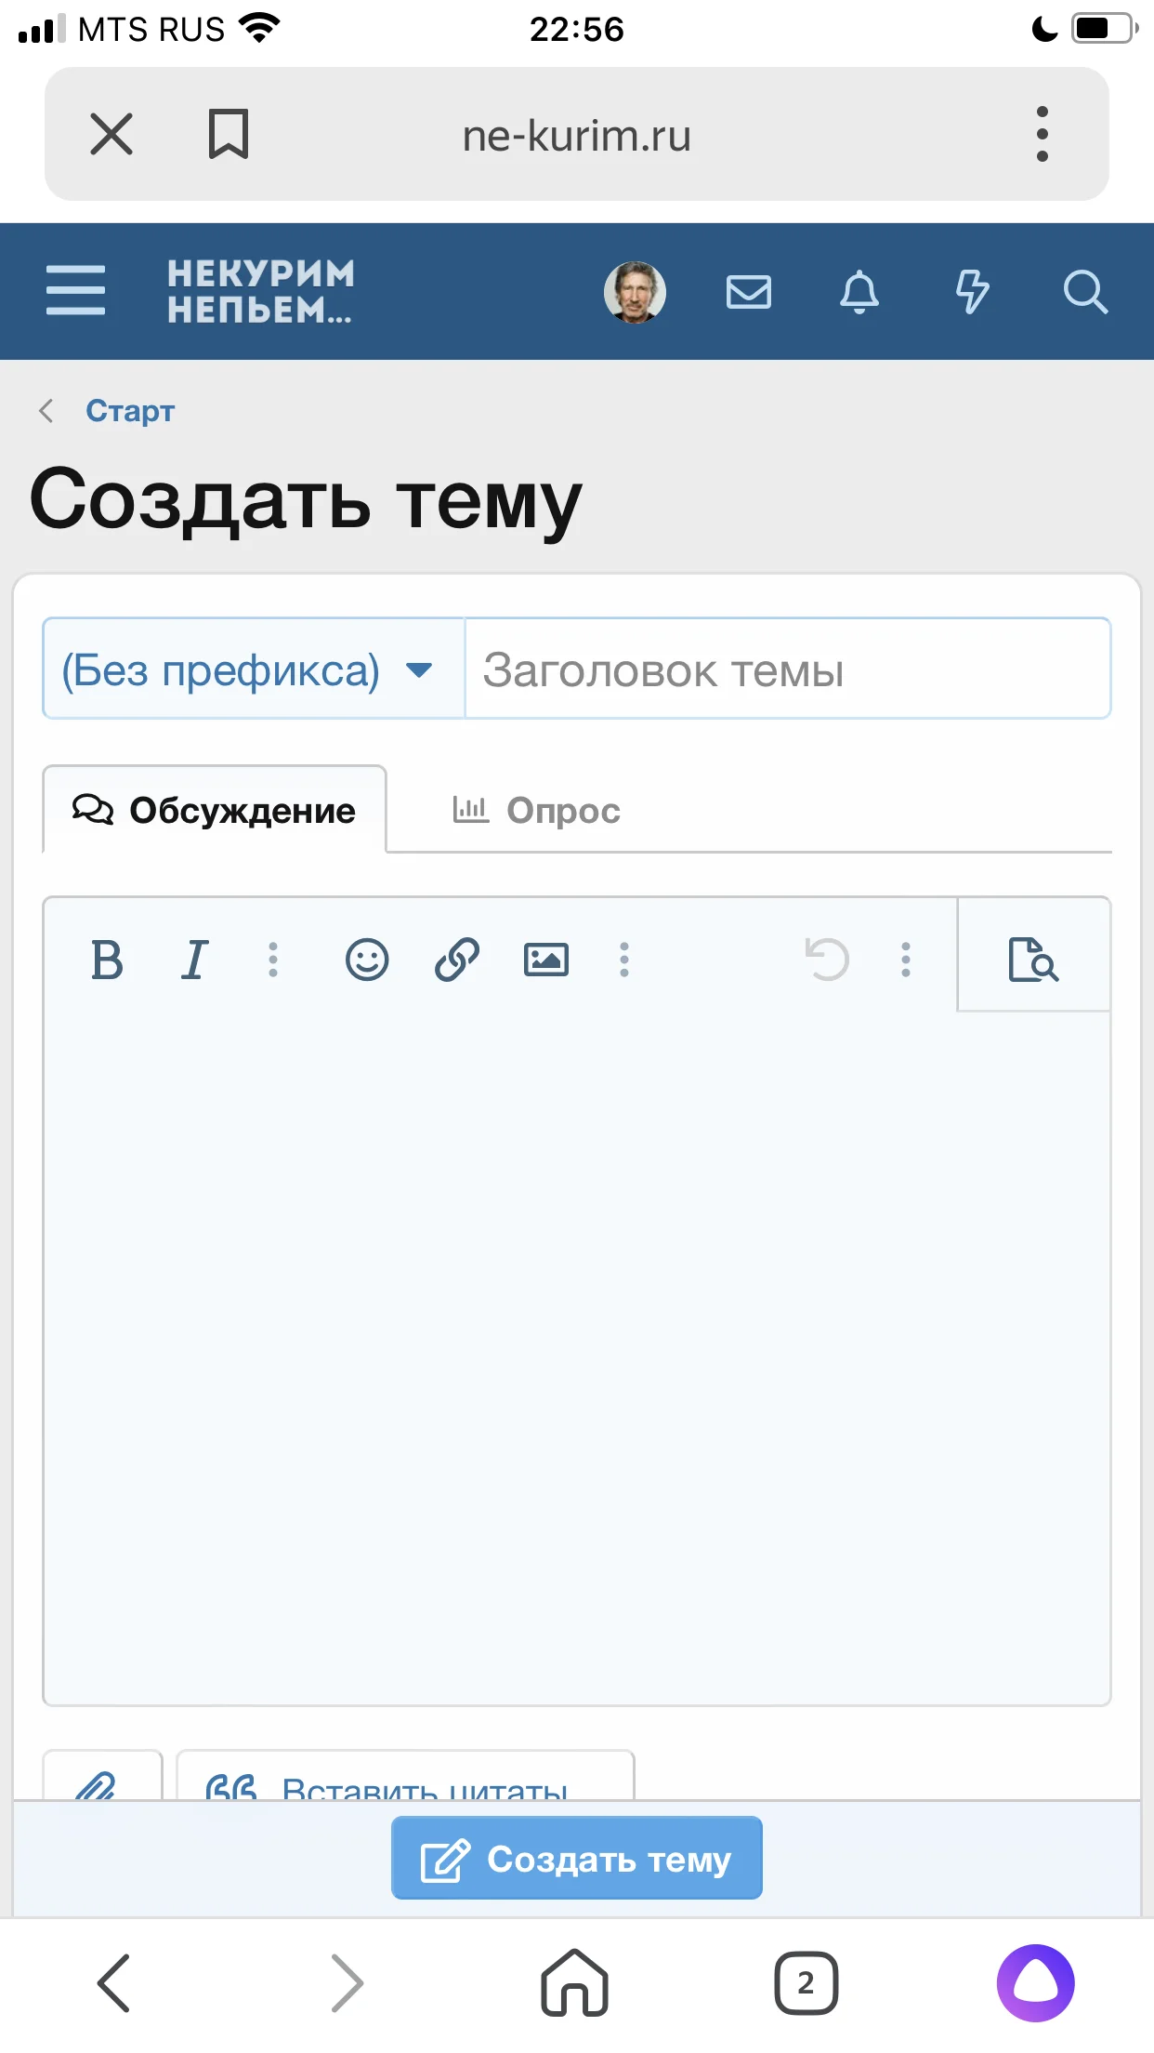Image resolution: width=1154 pixels, height=2053 pixels.
Task: Select the Обсуждение tab
Action: pyautogui.click(x=215, y=811)
